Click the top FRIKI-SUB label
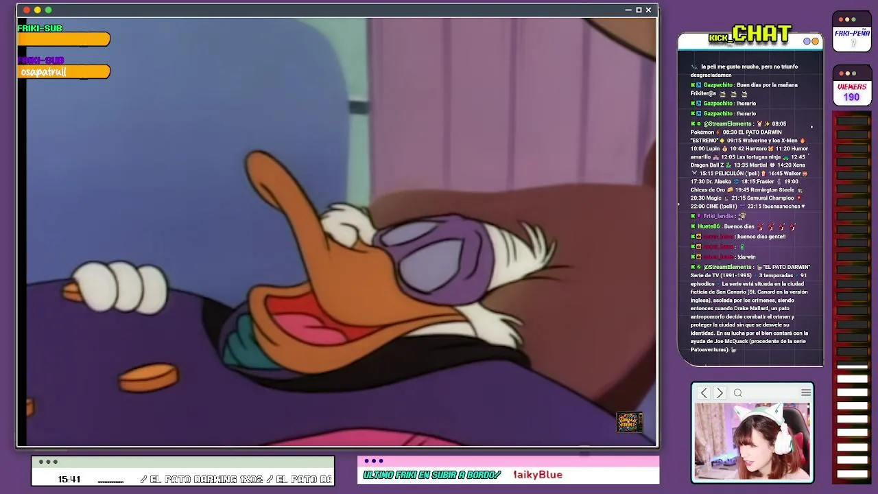 click(x=40, y=28)
